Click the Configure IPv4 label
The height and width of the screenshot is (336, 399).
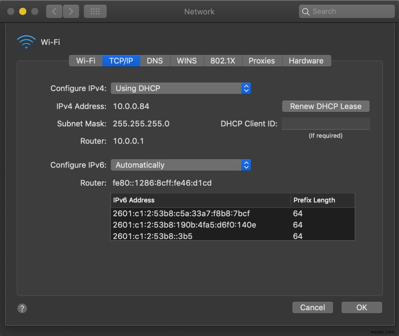coord(78,88)
